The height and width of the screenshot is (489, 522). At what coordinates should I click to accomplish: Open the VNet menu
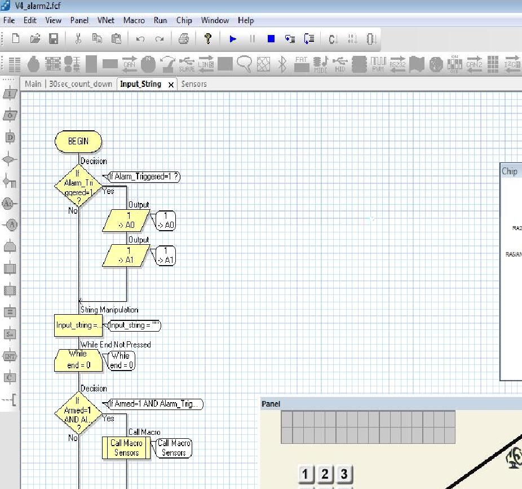click(106, 20)
